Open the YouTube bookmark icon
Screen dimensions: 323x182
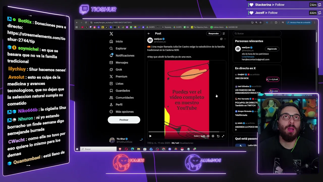[82, 27]
